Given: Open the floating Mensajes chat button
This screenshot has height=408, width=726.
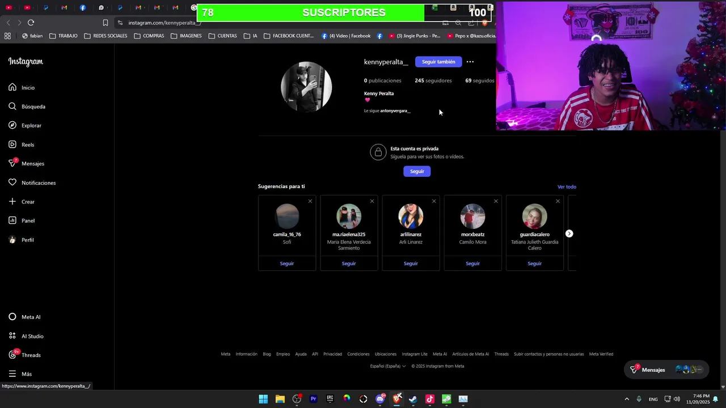Looking at the screenshot, I should [x=666, y=369].
